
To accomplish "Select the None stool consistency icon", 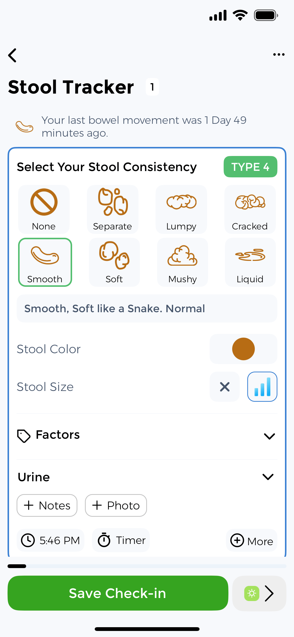I will pyautogui.click(x=44, y=202).
